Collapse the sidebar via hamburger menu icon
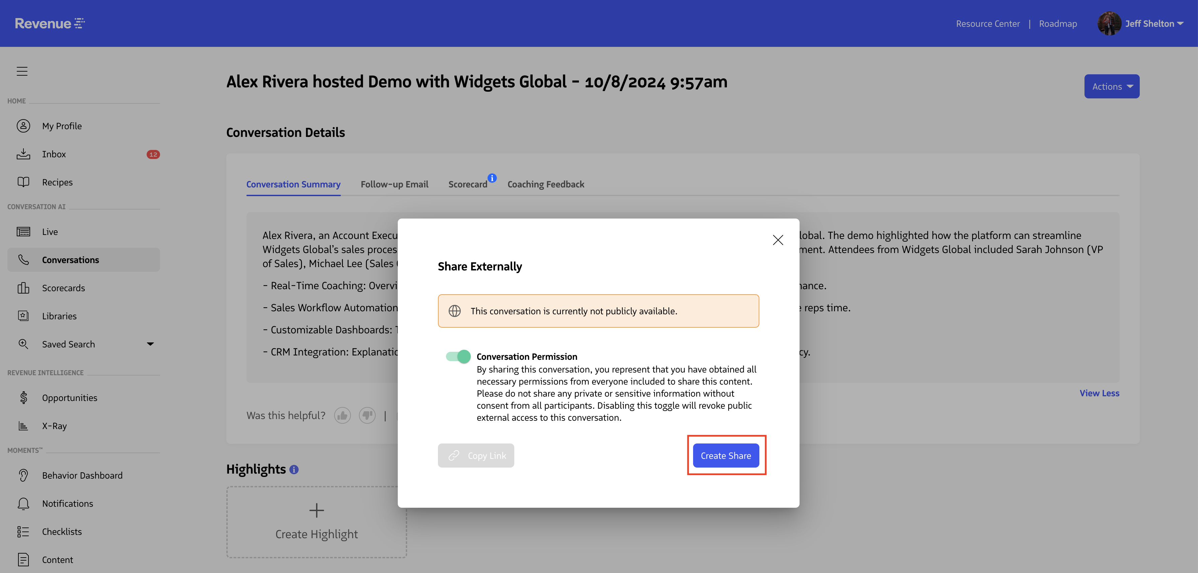The height and width of the screenshot is (573, 1198). click(22, 71)
